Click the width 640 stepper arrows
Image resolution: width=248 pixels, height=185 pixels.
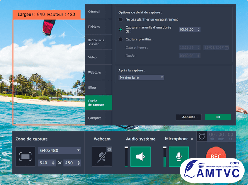tap(53, 163)
